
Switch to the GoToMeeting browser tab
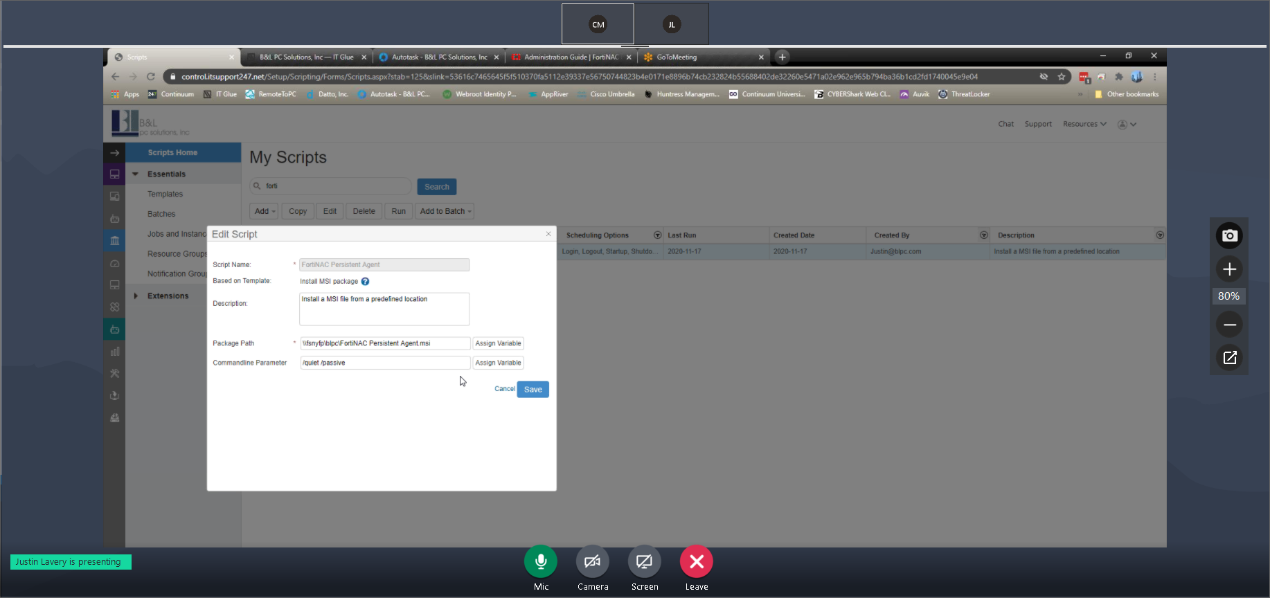(x=703, y=57)
